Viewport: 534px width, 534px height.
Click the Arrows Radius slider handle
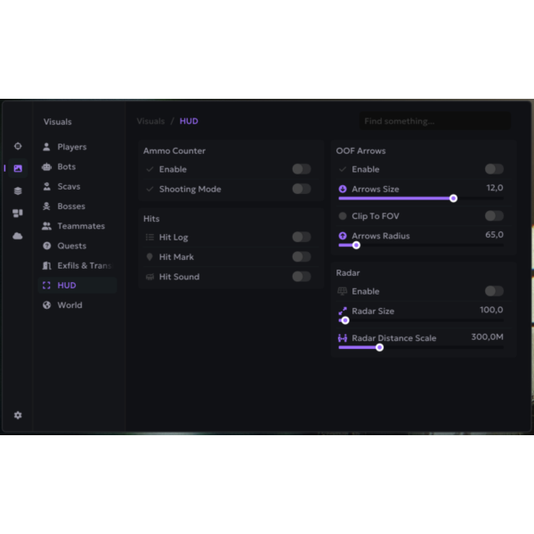pos(356,246)
